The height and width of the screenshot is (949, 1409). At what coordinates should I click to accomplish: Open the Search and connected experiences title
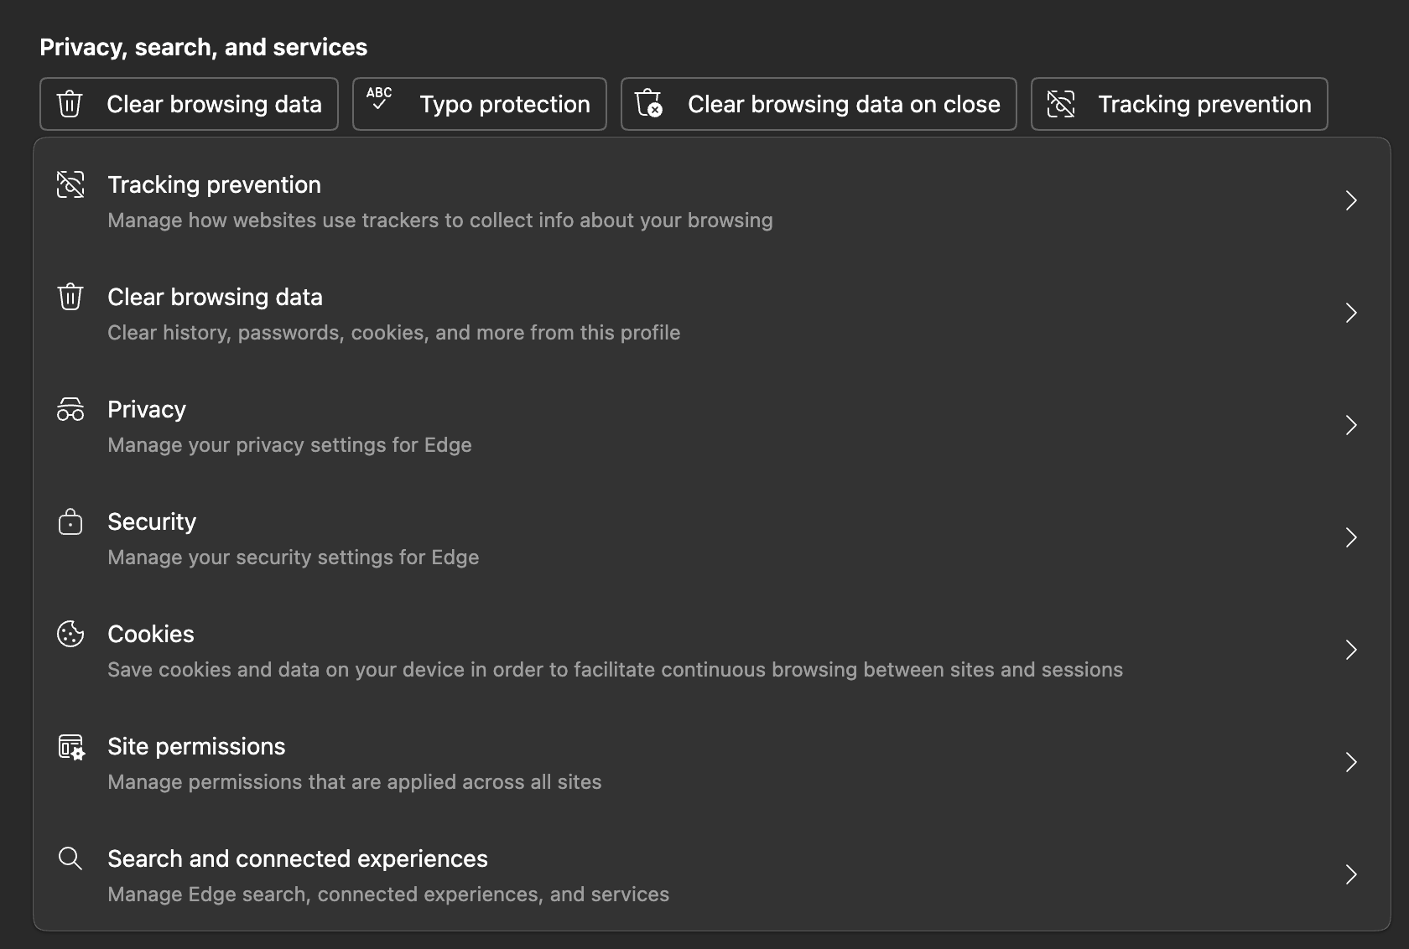coord(297,858)
